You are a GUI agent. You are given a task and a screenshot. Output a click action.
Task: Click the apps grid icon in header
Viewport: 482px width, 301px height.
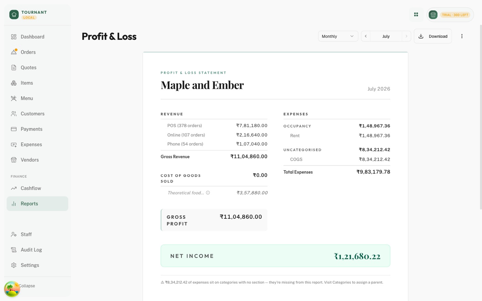(416, 14)
